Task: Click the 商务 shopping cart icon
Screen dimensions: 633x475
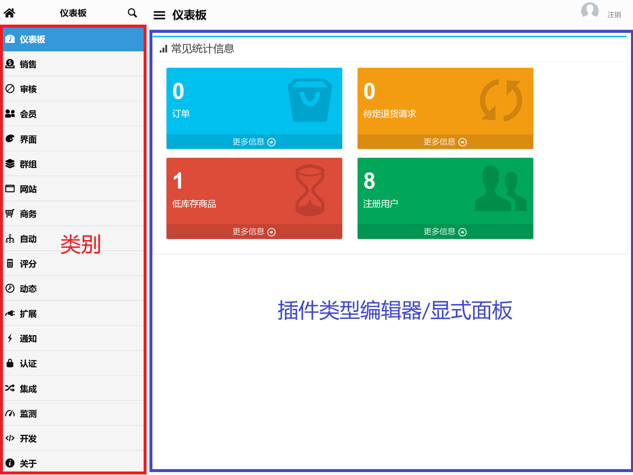Action: (x=10, y=213)
